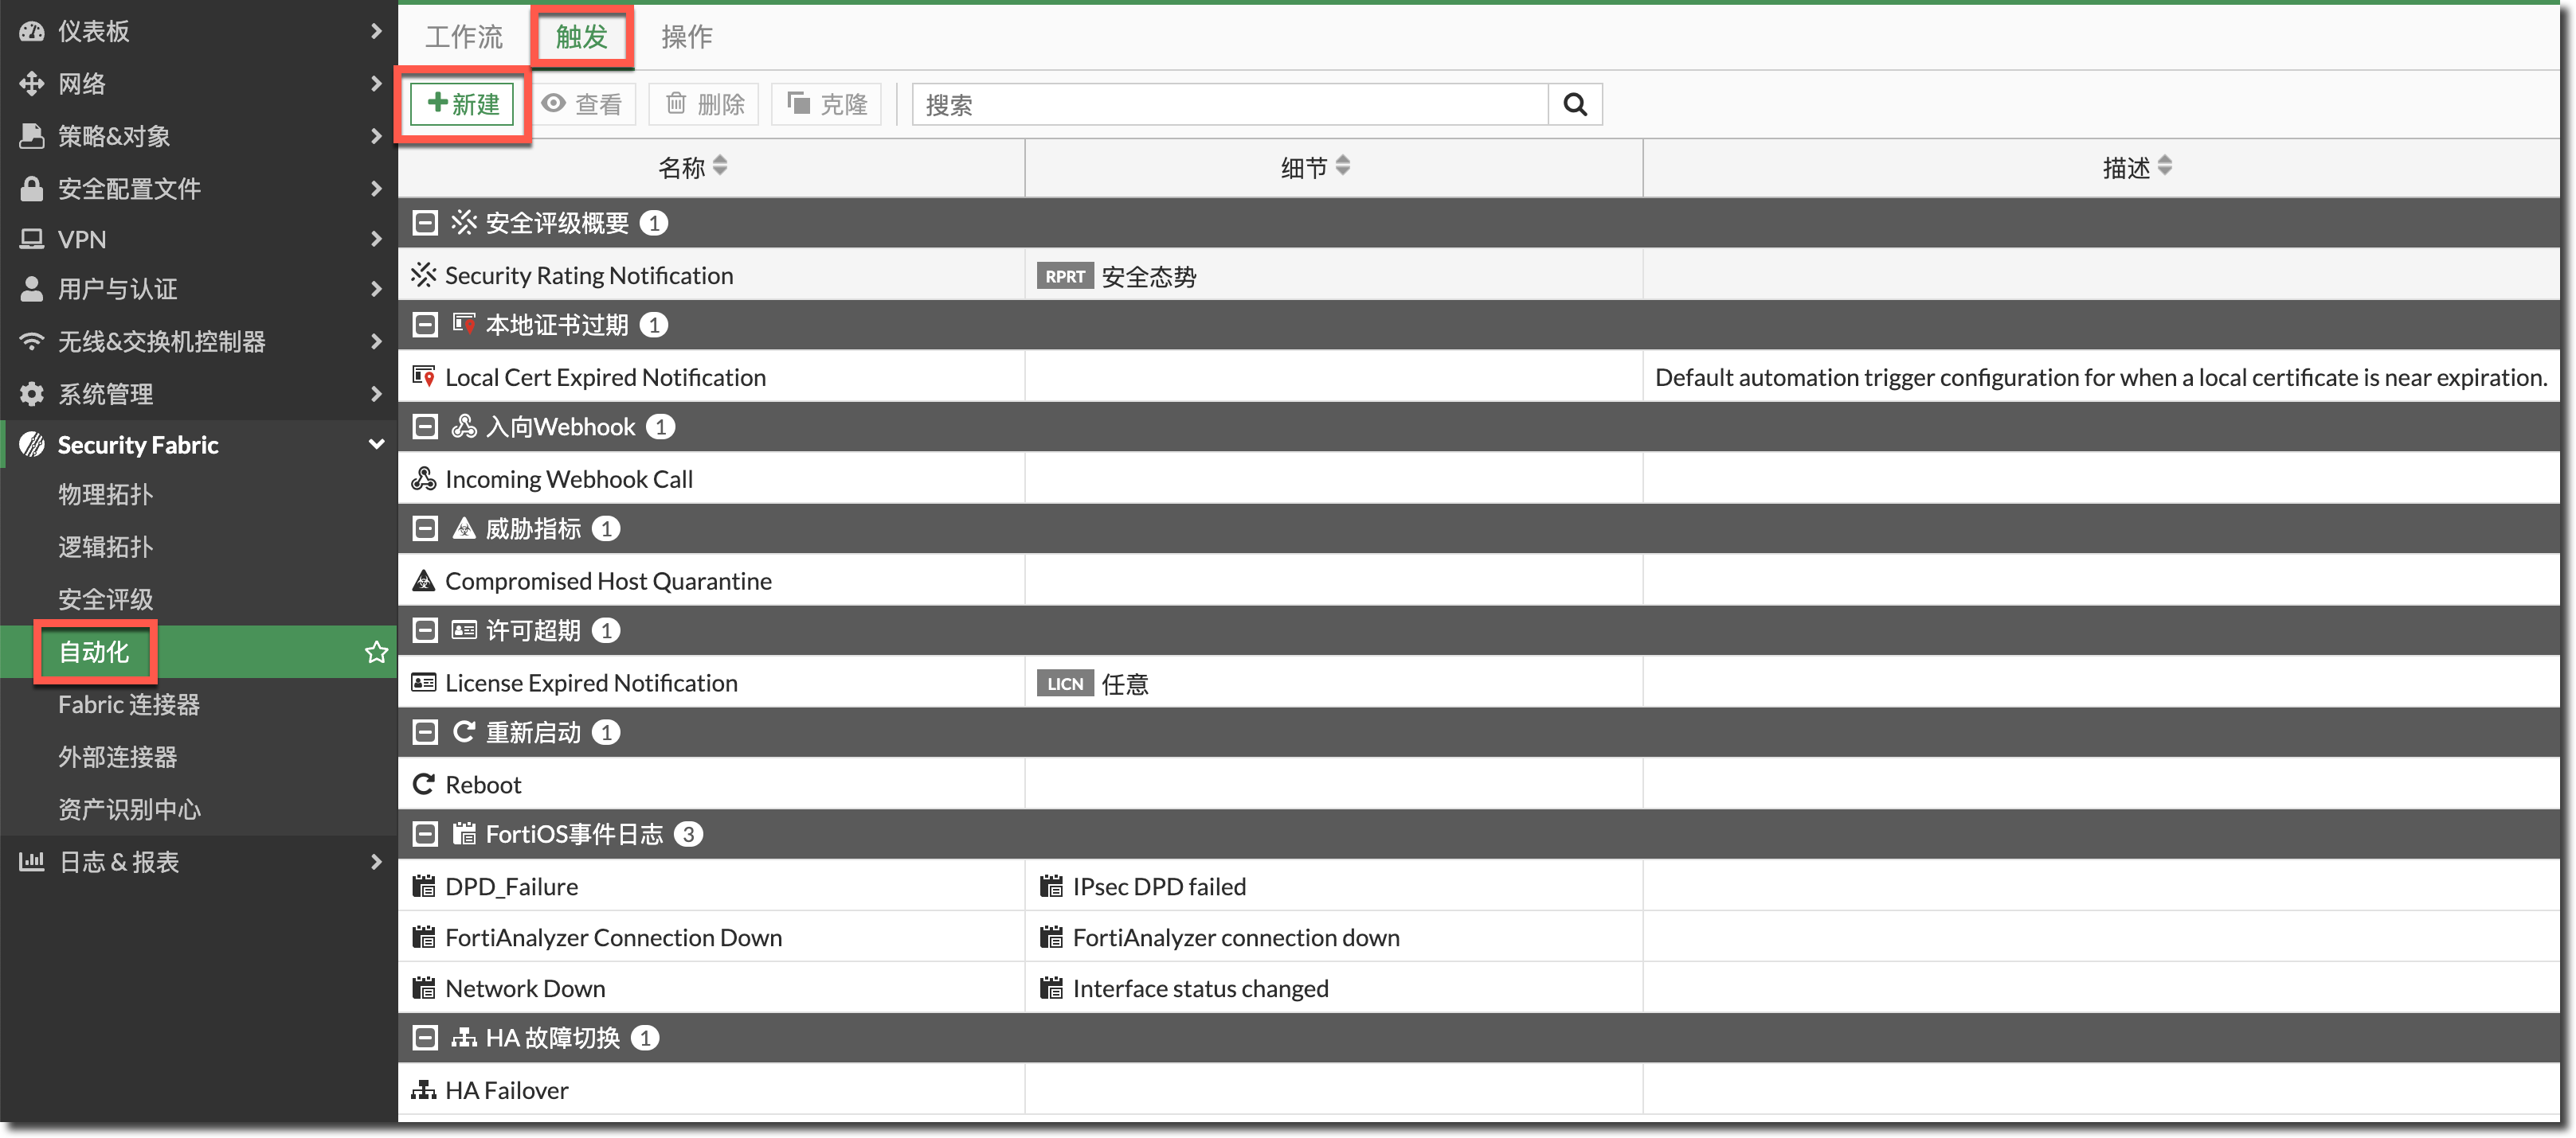2576x1138 pixels.
Task: Switch to the 工作流 tab
Action: click(464, 37)
